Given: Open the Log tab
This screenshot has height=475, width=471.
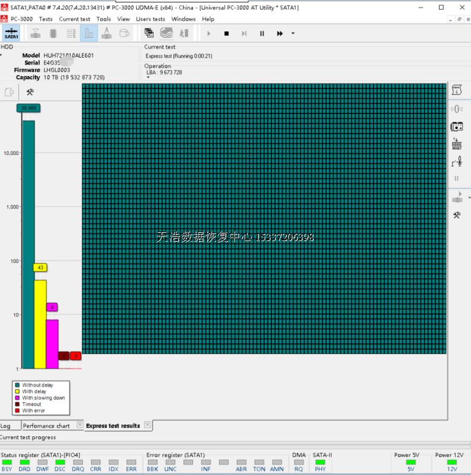Looking at the screenshot, I should pyautogui.click(x=5, y=426).
